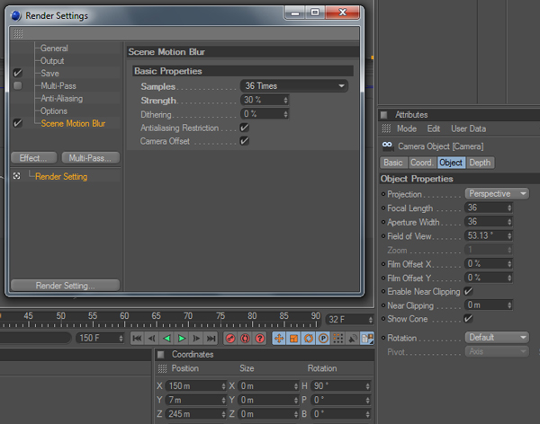The height and width of the screenshot is (424, 540).
Task: Click the go to start playback button
Action: click(x=138, y=338)
